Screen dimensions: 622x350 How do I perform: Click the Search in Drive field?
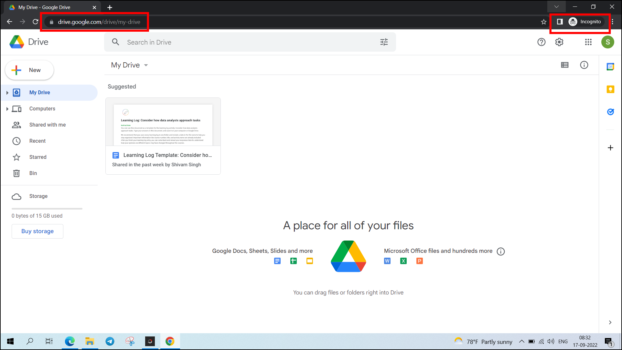tap(250, 42)
